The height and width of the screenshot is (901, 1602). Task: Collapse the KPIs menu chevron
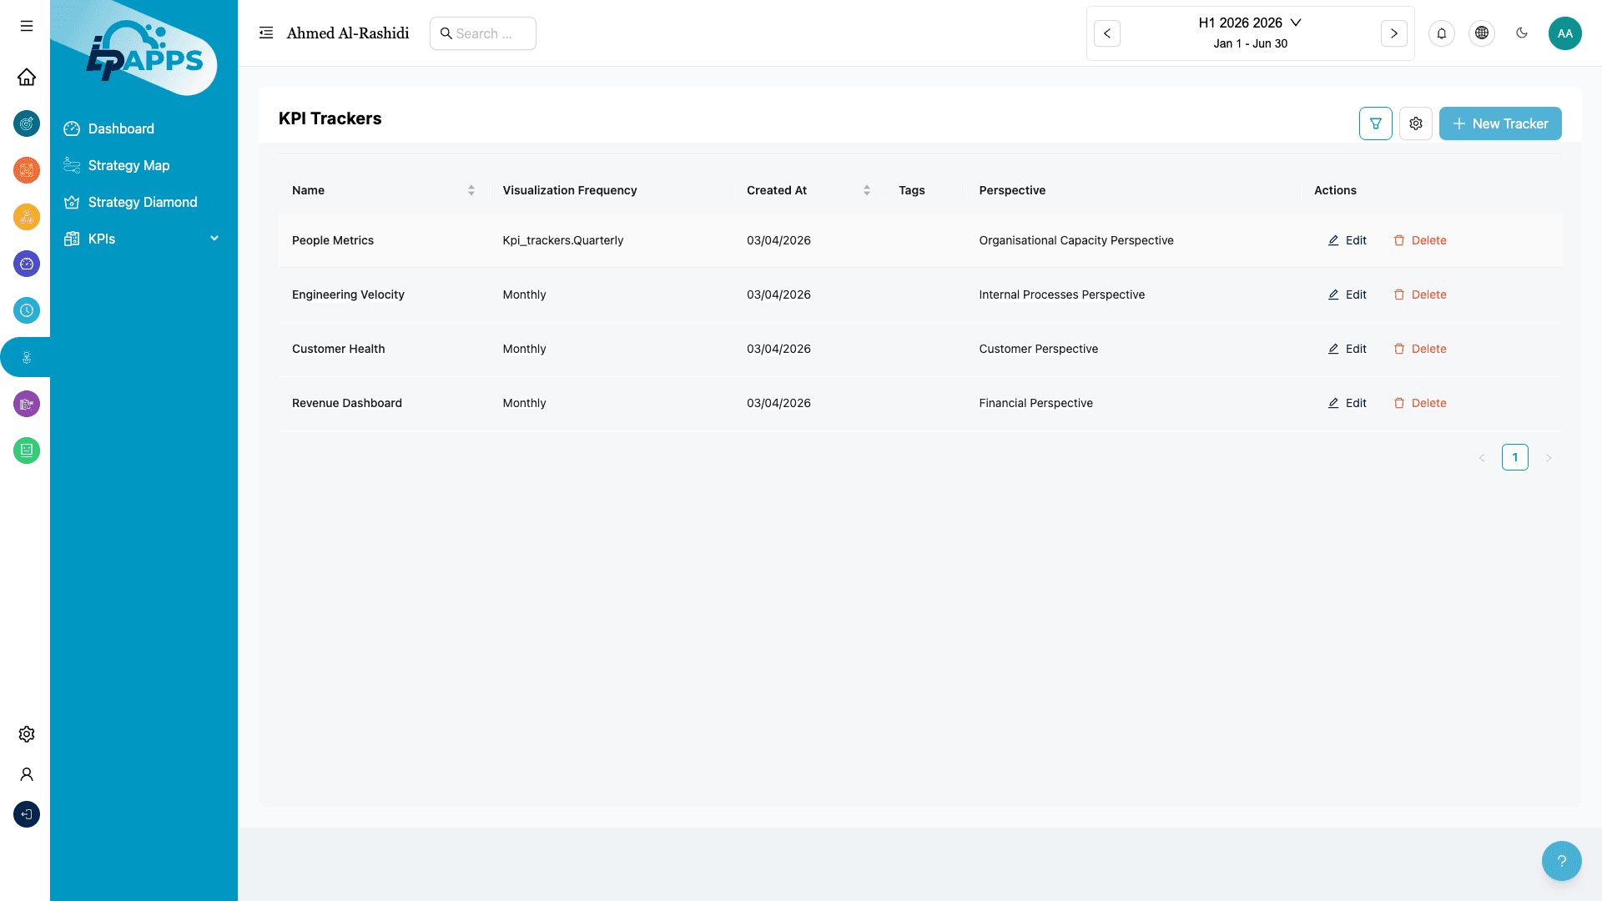click(x=214, y=239)
